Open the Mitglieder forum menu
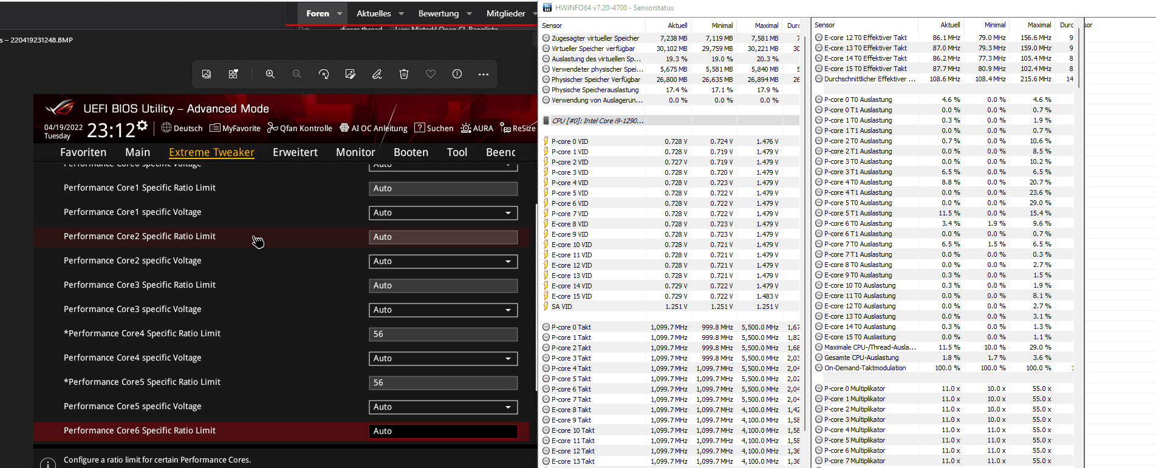Viewport: 1156px width, 468px height. pos(506,13)
